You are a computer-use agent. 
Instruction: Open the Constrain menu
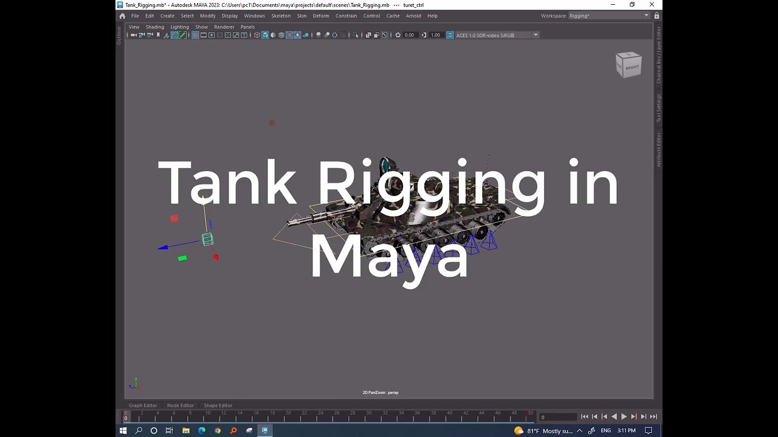(346, 16)
